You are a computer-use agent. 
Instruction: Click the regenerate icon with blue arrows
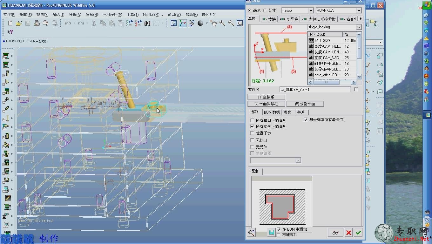(x=129, y=23)
